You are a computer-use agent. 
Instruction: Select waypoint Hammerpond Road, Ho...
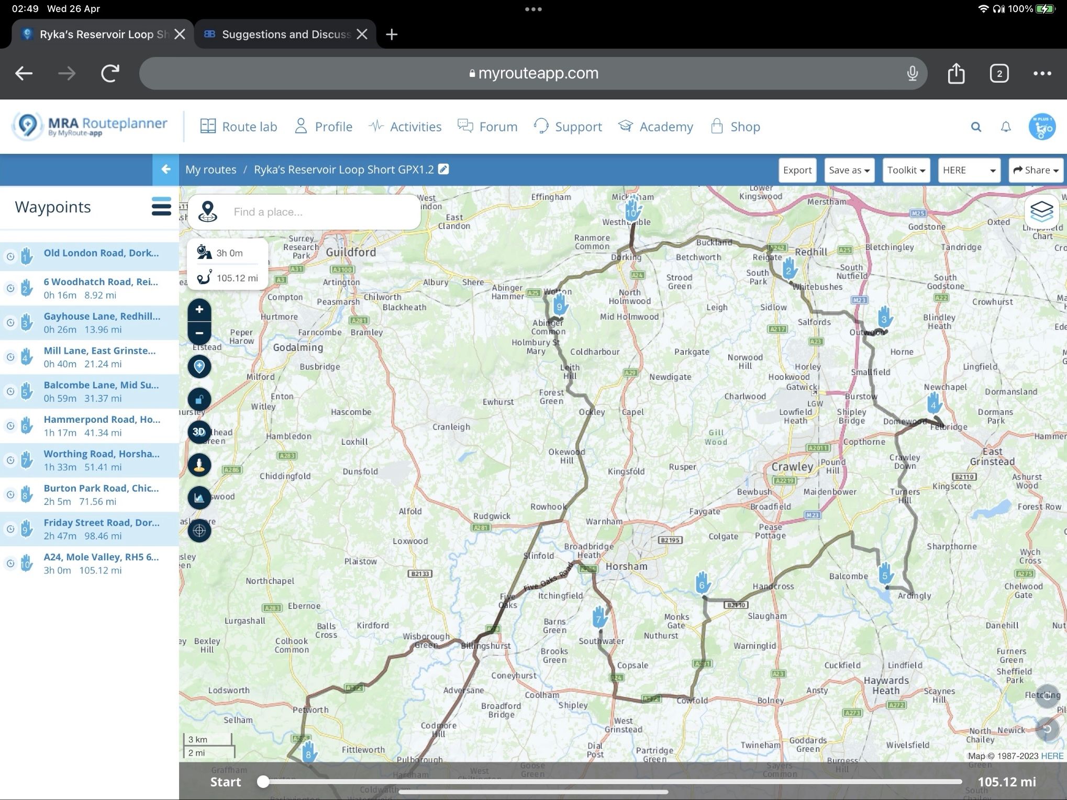click(x=89, y=426)
